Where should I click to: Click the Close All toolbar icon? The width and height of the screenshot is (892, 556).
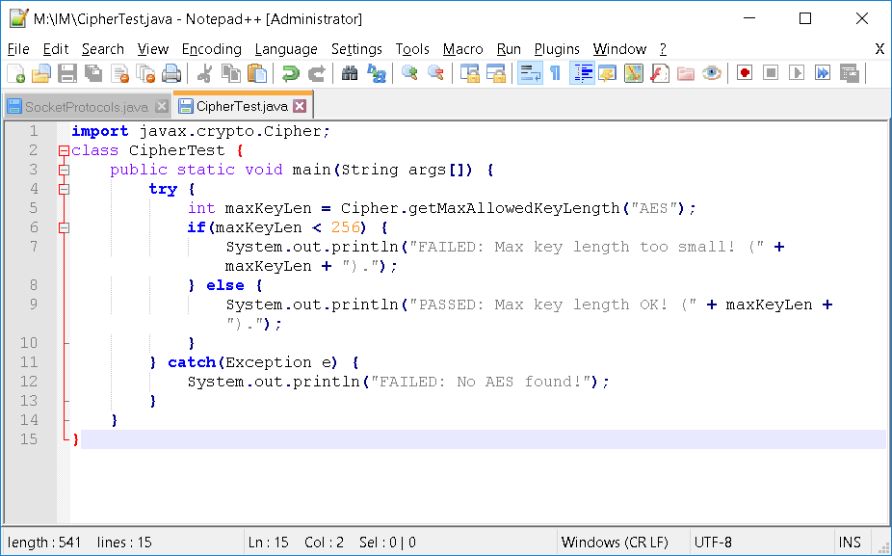pyautogui.click(x=145, y=73)
